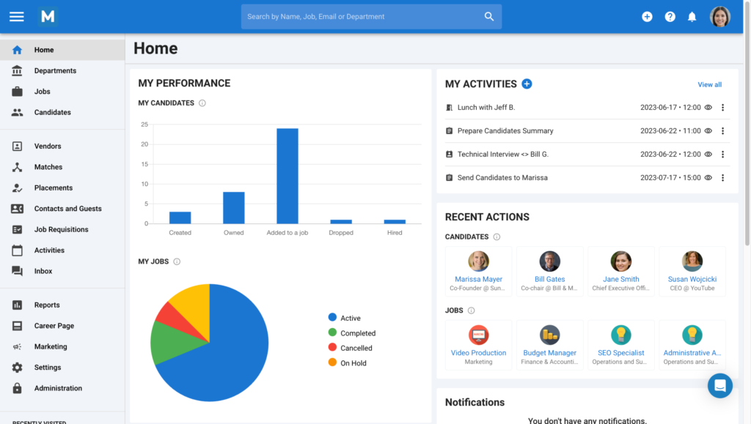
Task: Add a new activity with the blue plus icon
Action: point(527,84)
